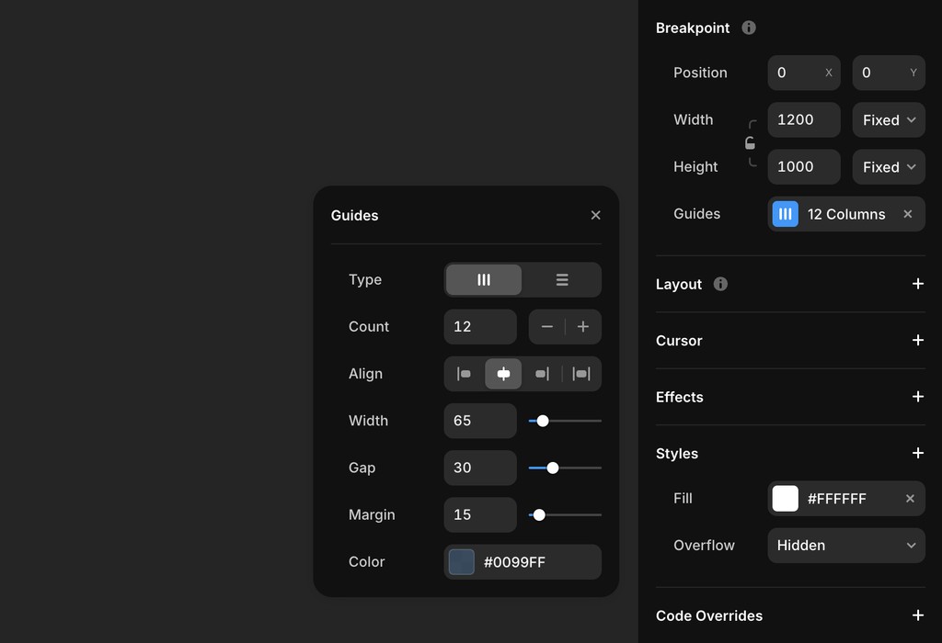Open Layout info icon
Screen dimensions: 942x643
pyautogui.click(x=720, y=284)
